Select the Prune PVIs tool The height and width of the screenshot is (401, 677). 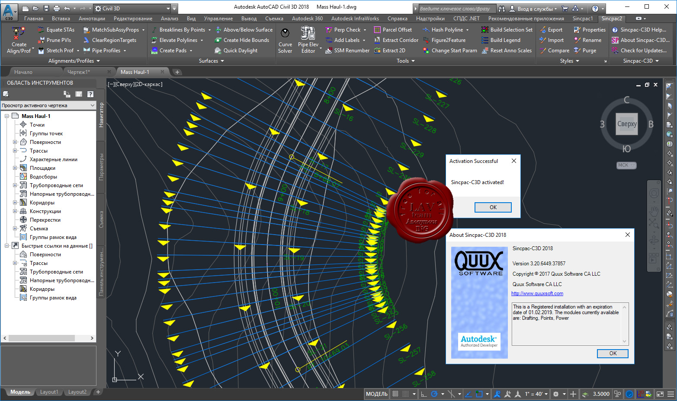click(x=54, y=40)
